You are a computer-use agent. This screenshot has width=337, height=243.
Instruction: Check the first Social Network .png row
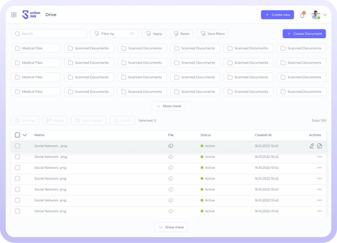pyautogui.click(x=17, y=146)
